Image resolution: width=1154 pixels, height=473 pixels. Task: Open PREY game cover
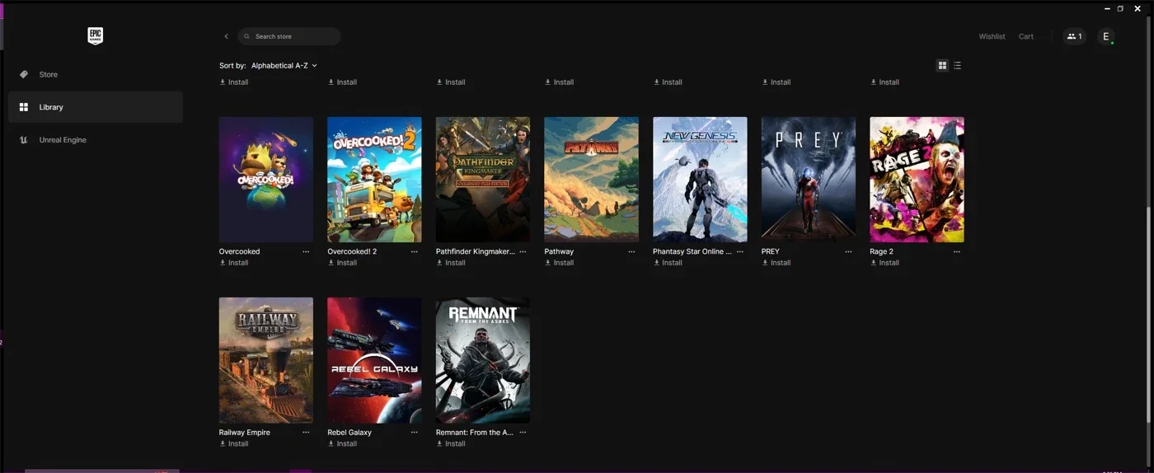tap(809, 179)
